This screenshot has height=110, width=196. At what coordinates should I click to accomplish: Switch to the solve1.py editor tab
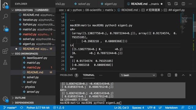(x=82, y=4)
